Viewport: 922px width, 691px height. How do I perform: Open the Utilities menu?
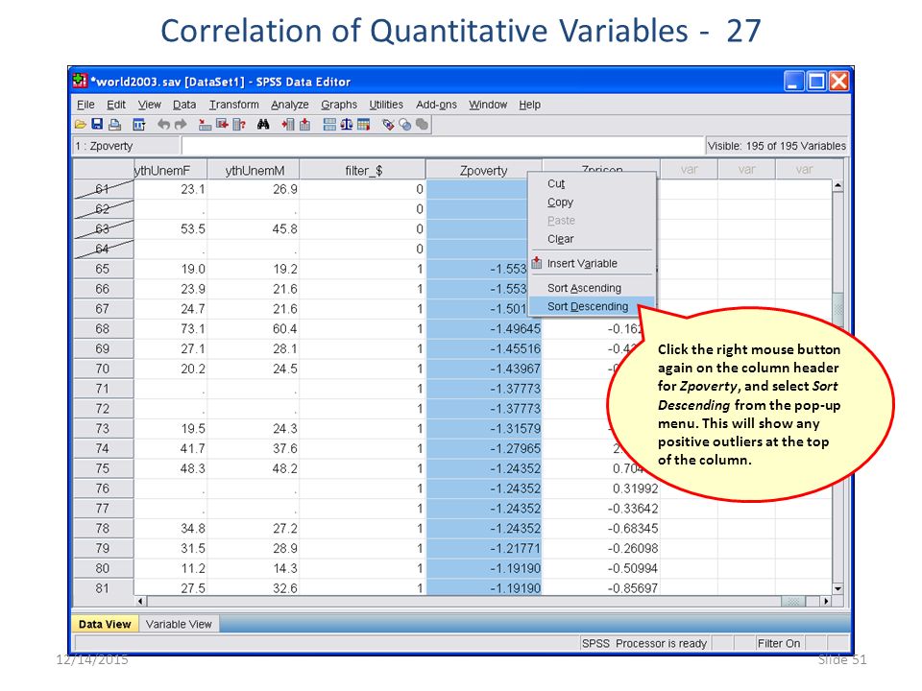coord(386,105)
